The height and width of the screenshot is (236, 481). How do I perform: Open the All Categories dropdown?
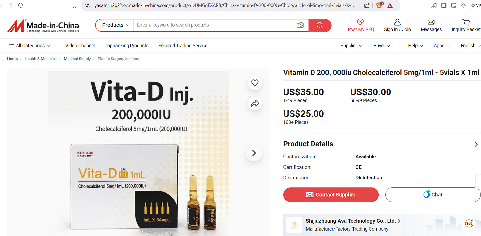click(29, 46)
